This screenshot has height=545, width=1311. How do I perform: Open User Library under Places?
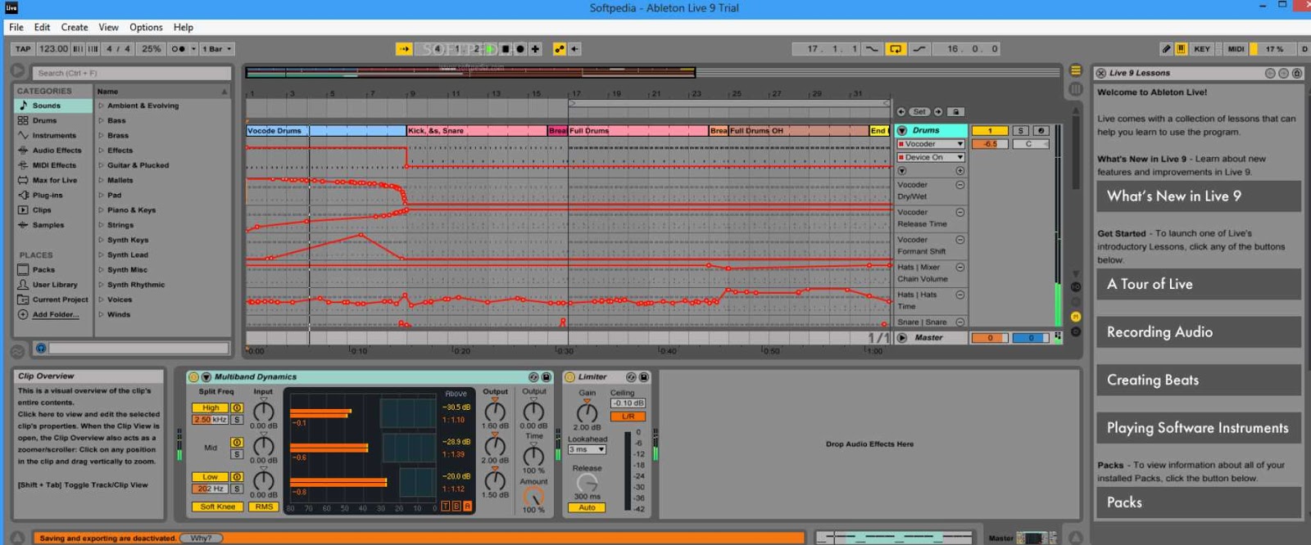click(54, 285)
